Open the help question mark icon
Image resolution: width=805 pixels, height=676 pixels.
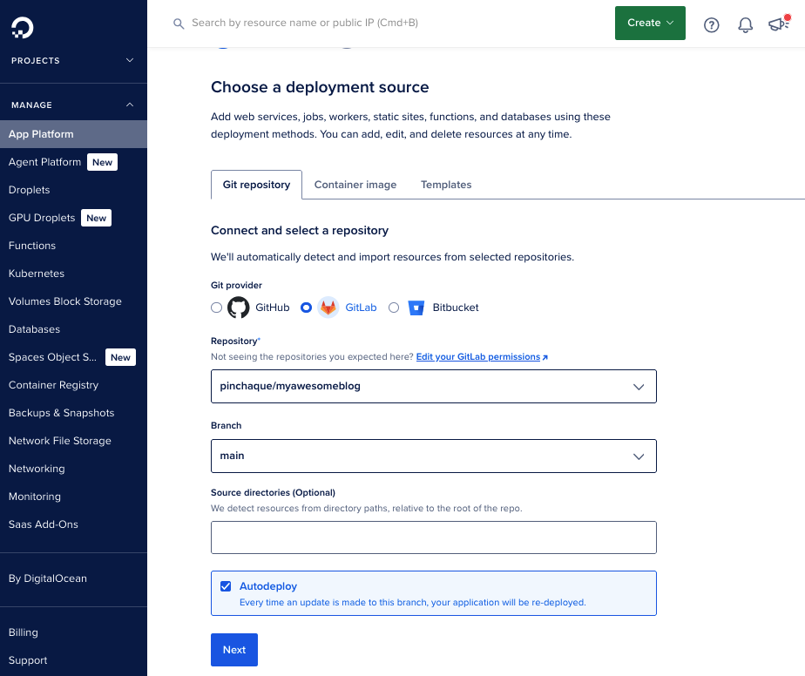712,24
